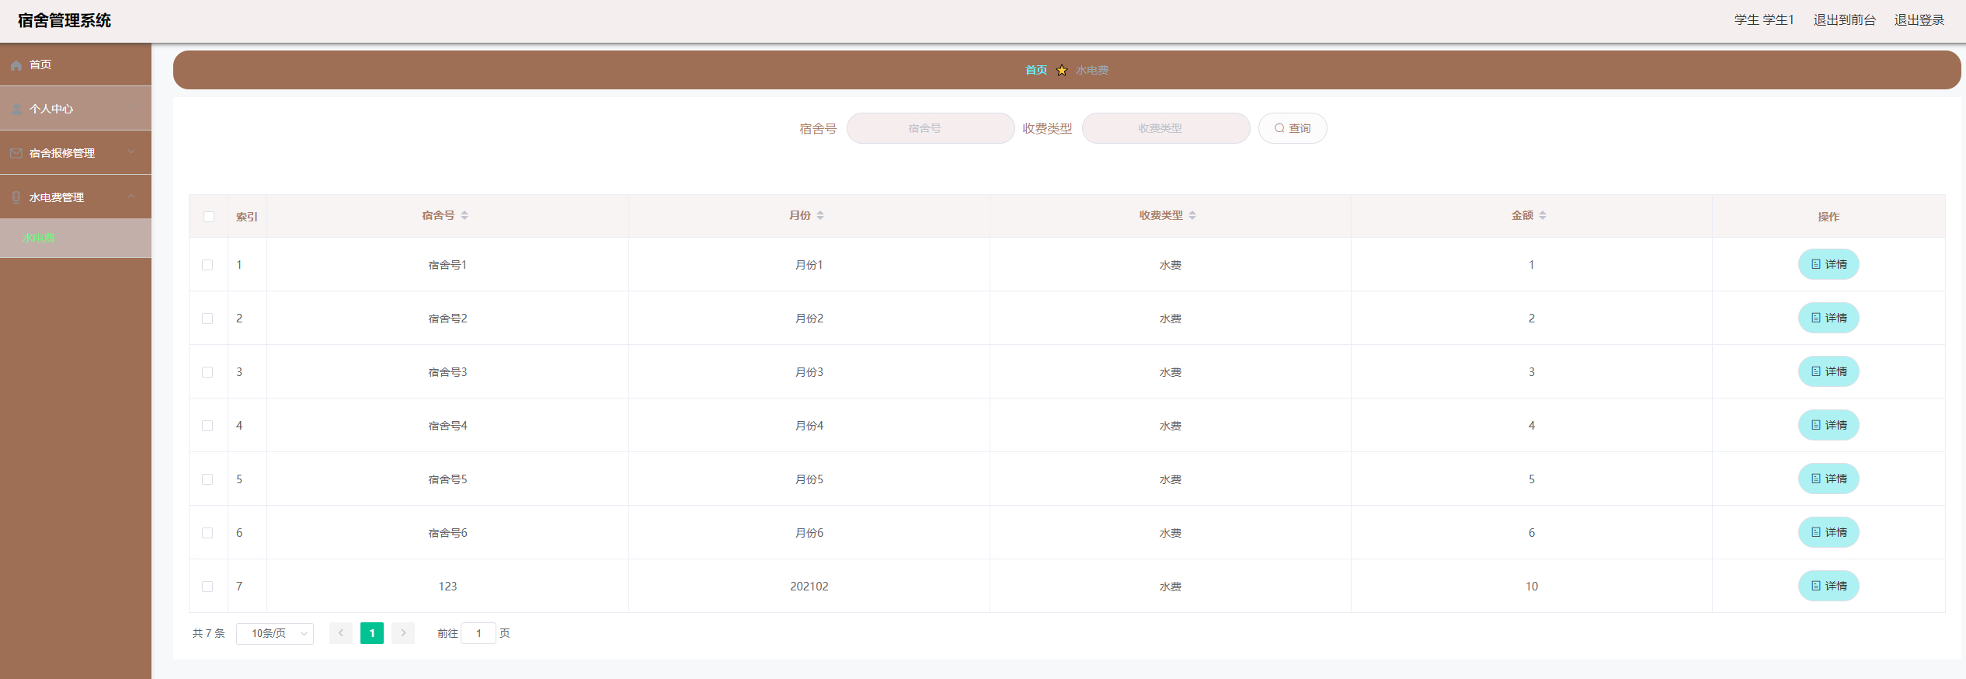The width and height of the screenshot is (1966, 679).
Task: Check the checkbox for row 宿舍号4
Action: 207,426
